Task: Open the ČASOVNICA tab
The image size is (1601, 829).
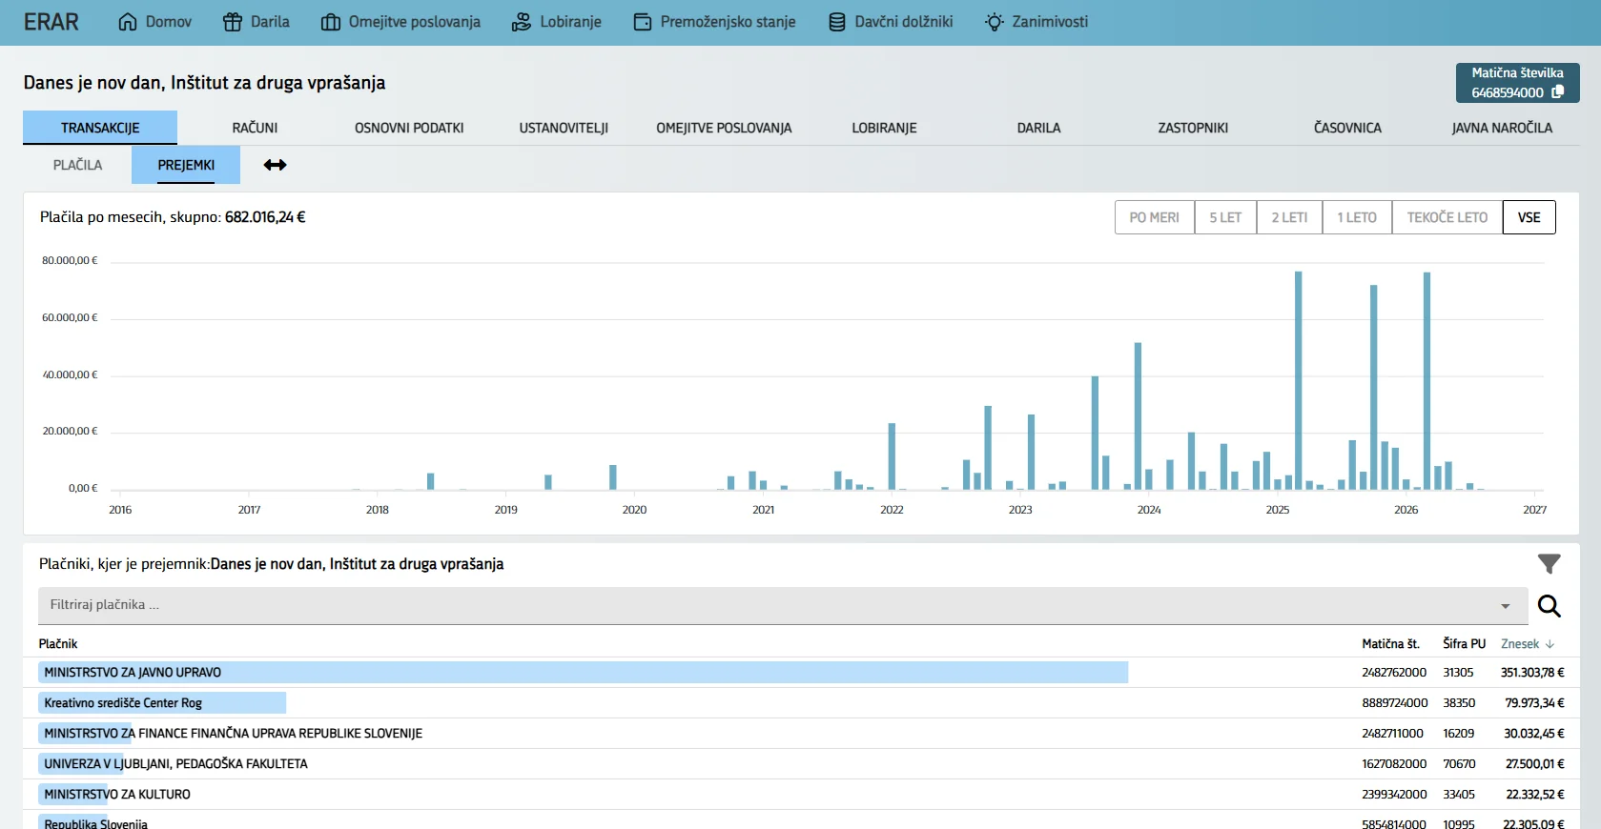Action: (1347, 128)
